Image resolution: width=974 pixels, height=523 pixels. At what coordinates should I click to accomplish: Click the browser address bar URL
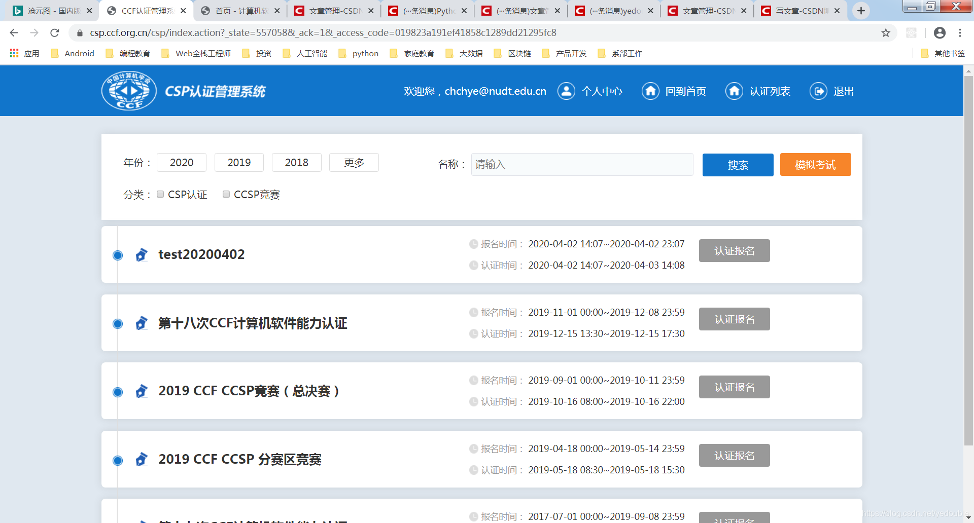point(323,33)
